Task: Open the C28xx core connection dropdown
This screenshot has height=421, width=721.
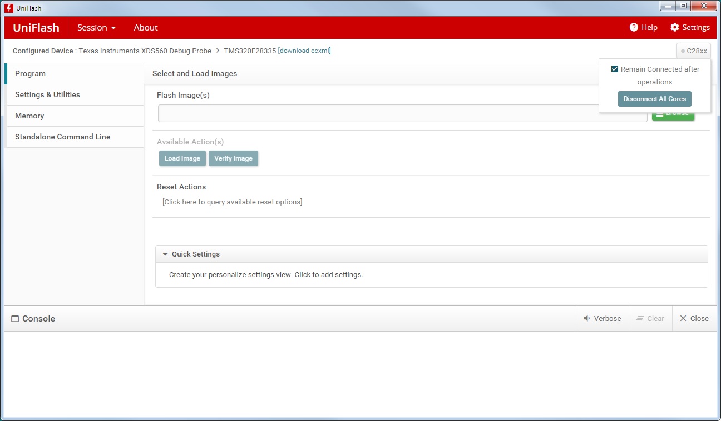Action: [x=694, y=51]
